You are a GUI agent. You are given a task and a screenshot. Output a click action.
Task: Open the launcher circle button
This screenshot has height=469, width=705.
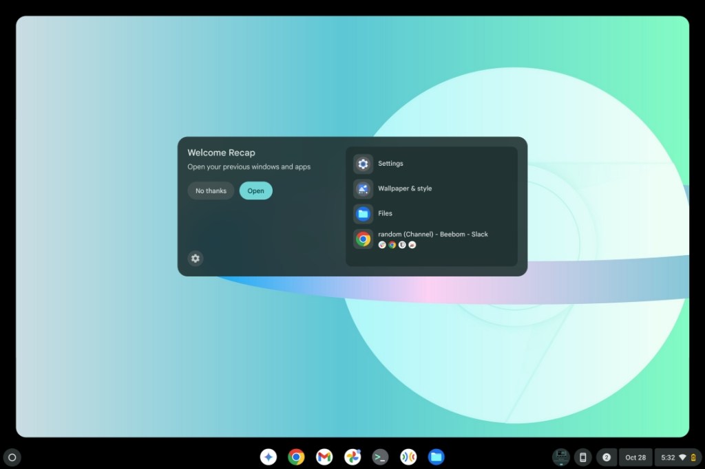click(12, 457)
